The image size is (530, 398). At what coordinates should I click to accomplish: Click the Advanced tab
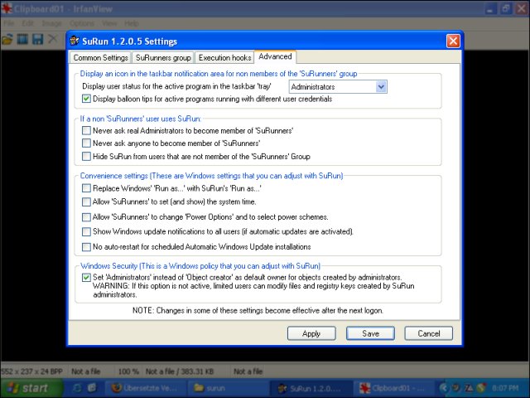tap(275, 57)
